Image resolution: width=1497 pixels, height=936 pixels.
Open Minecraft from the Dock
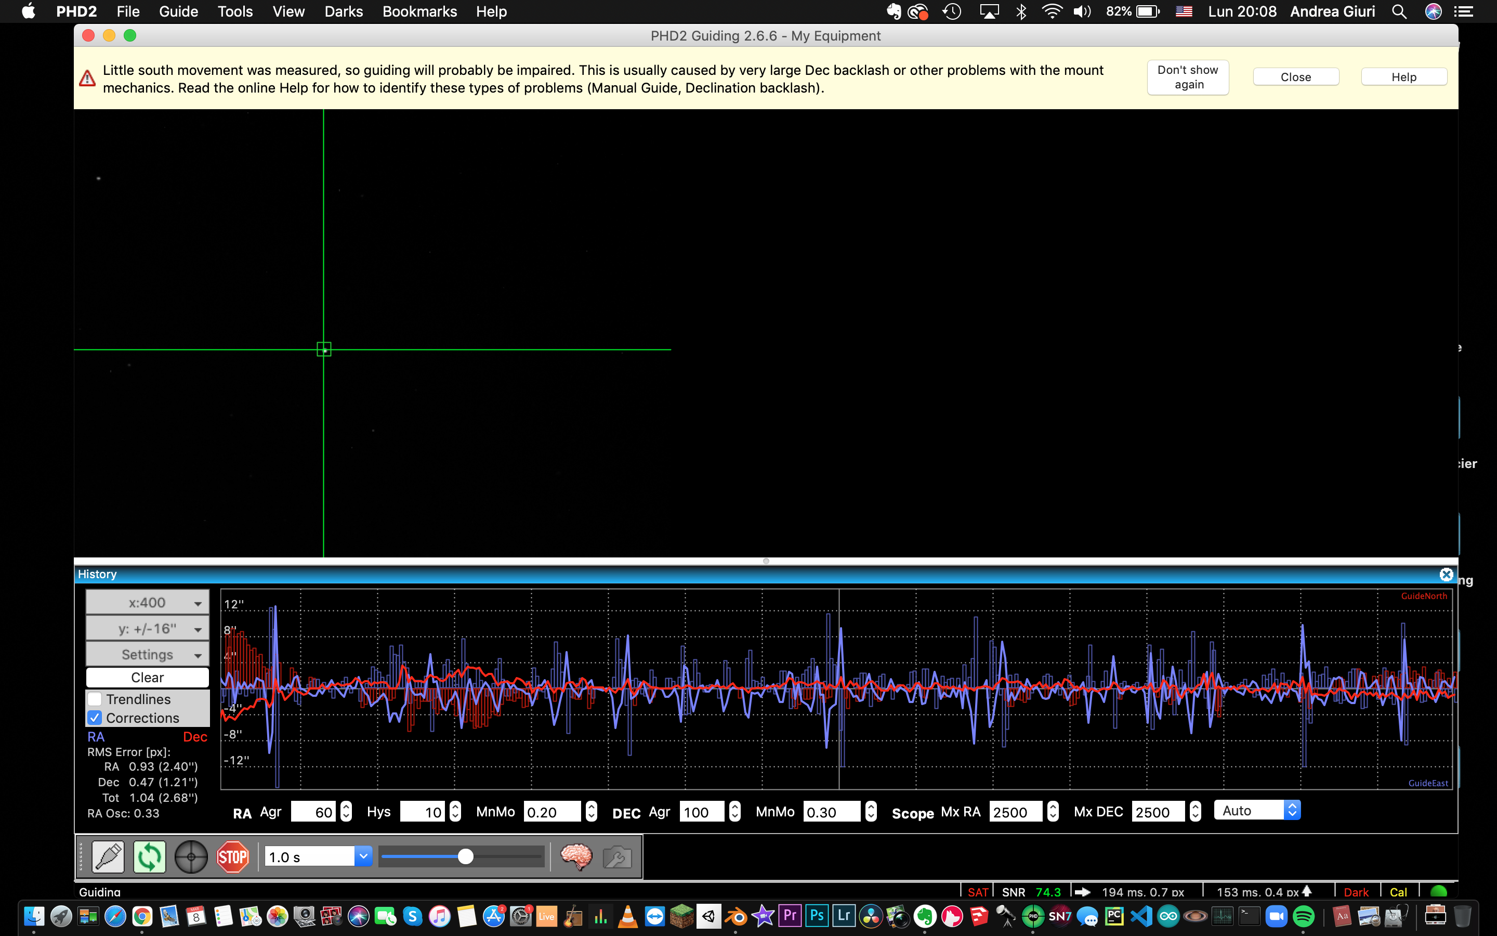pyautogui.click(x=681, y=916)
